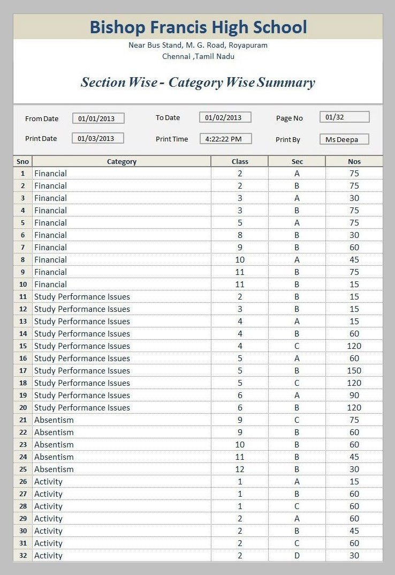Click the Nos column header
The width and height of the screenshot is (395, 575).
tap(354, 161)
